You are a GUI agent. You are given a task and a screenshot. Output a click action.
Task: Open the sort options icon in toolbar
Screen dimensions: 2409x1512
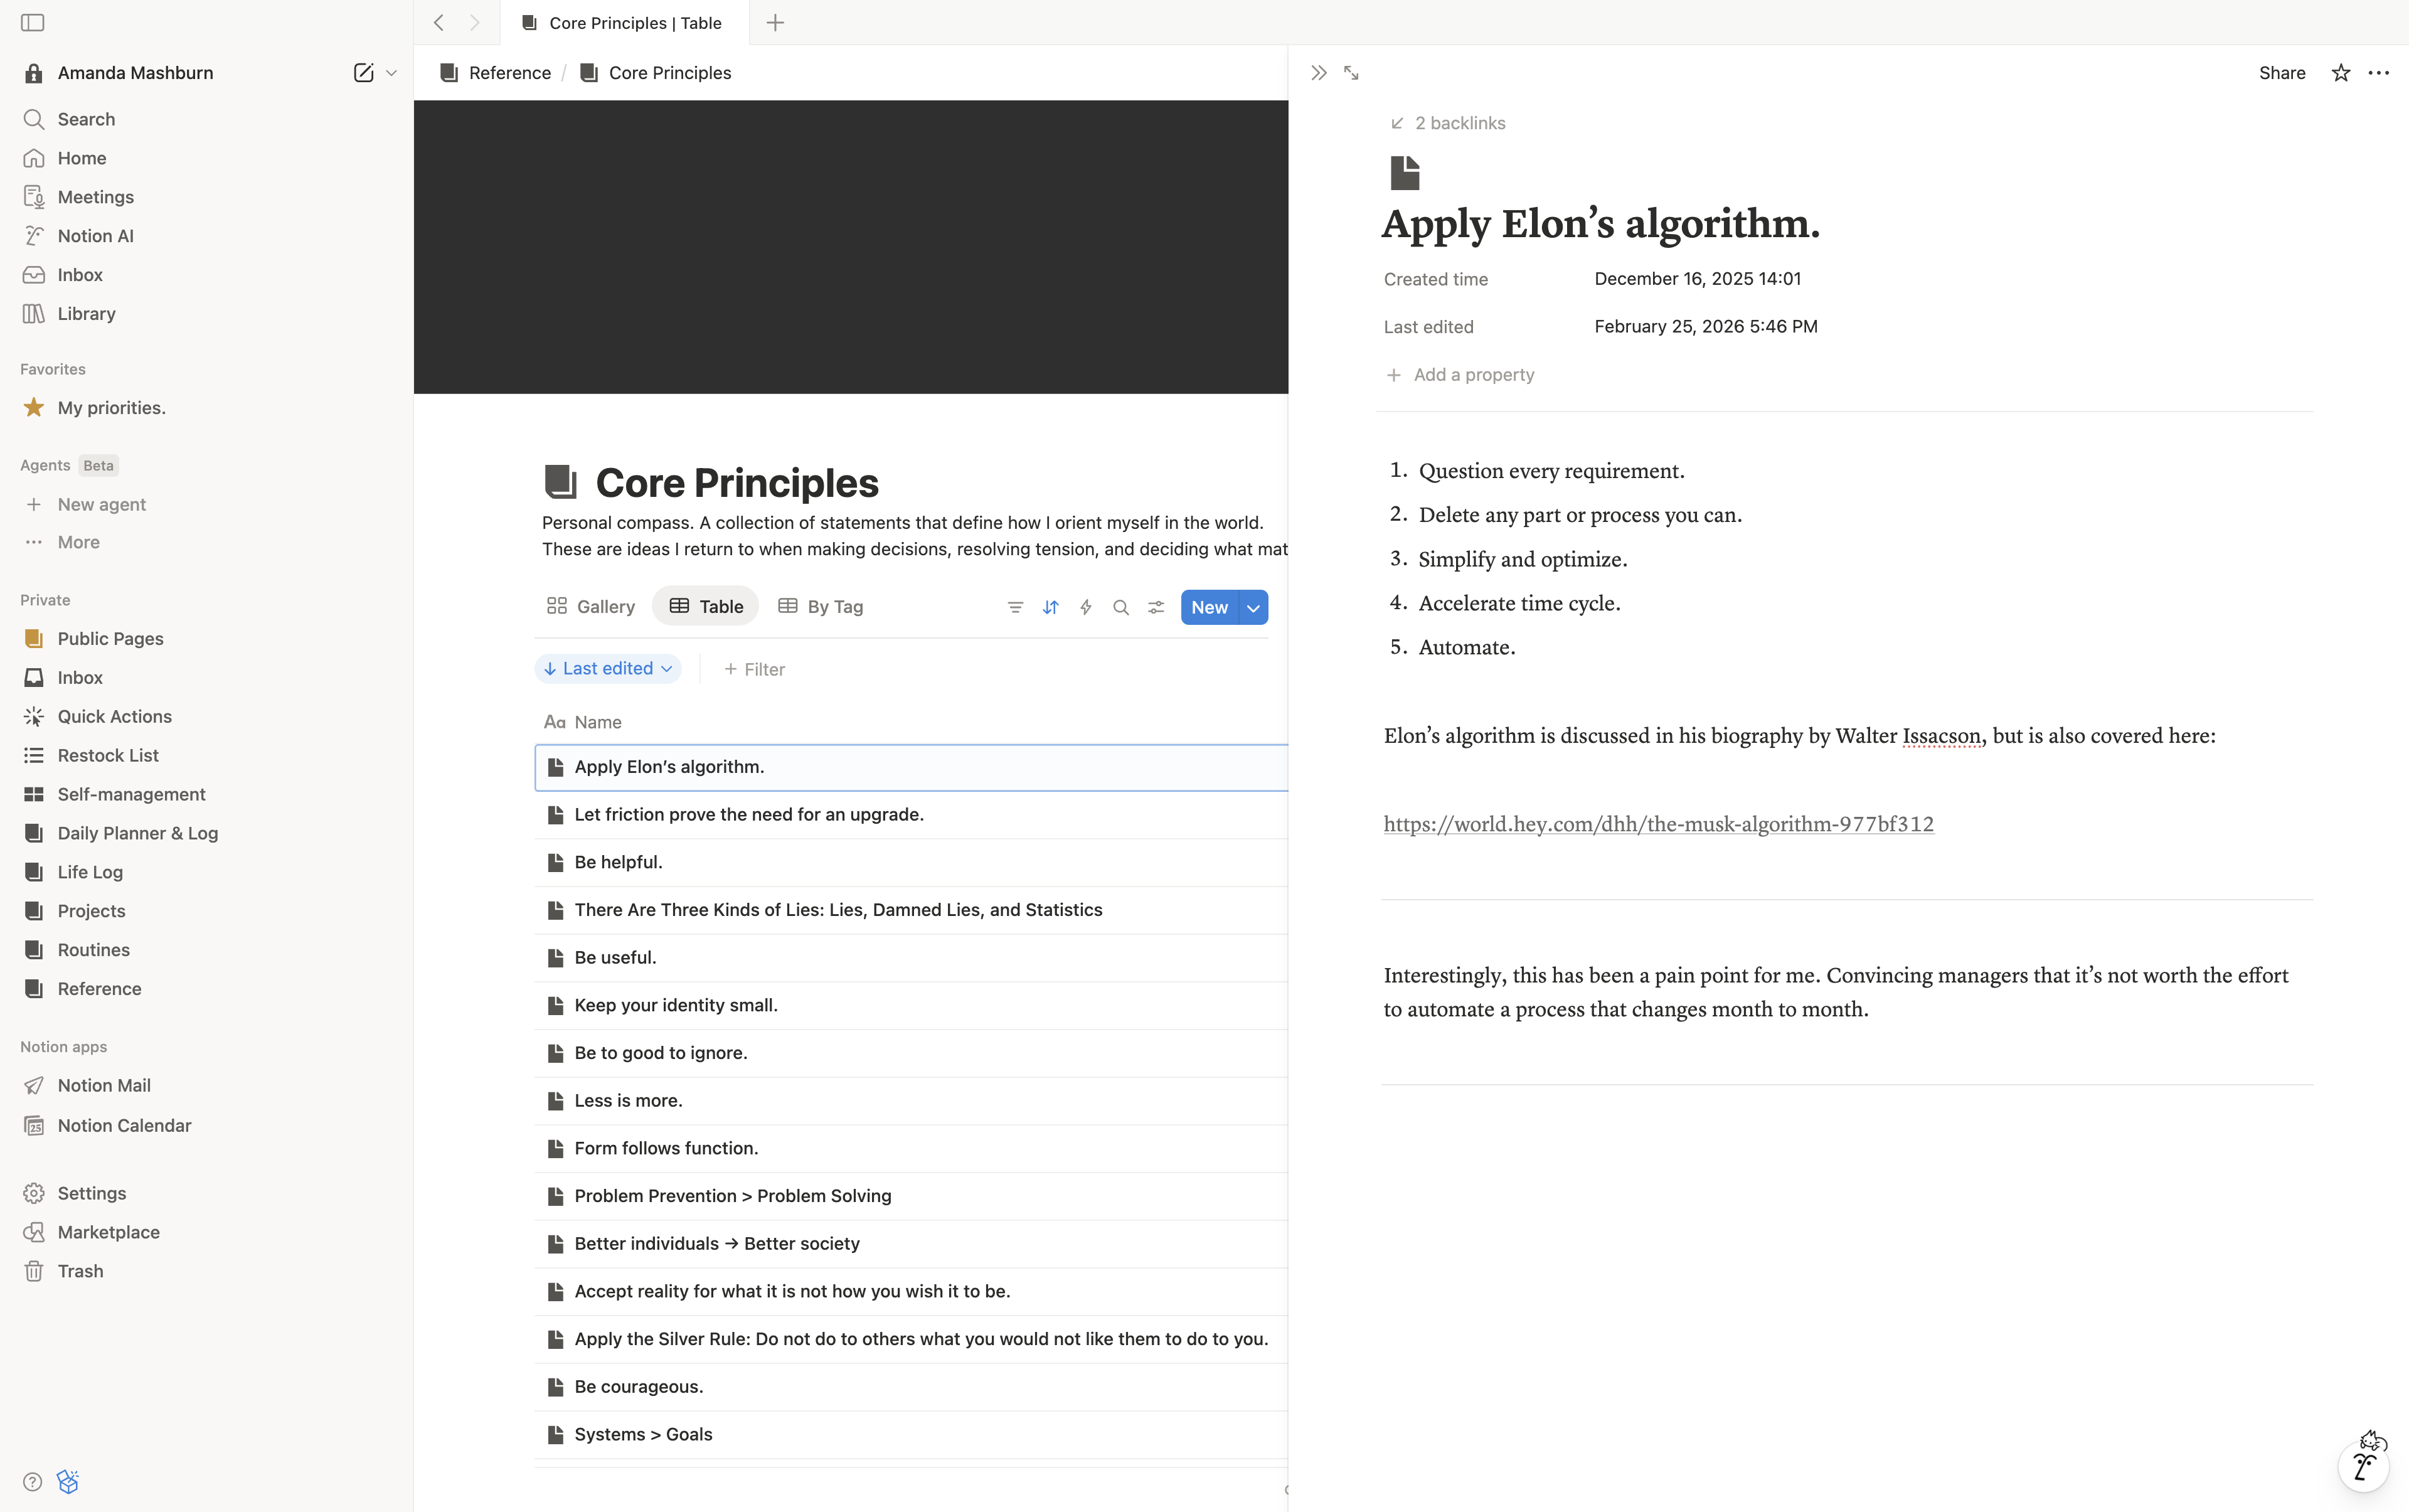point(1050,607)
